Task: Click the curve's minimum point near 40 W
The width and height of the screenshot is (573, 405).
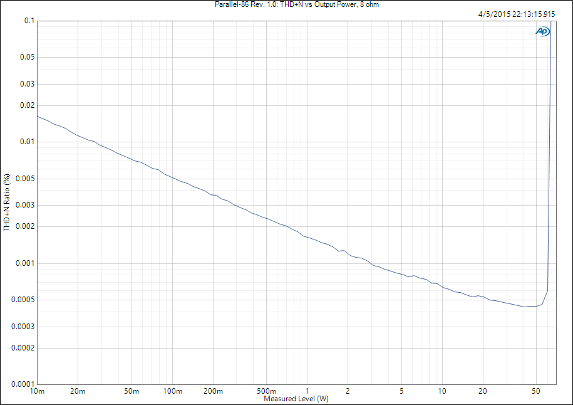Action: tap(525, 307)
